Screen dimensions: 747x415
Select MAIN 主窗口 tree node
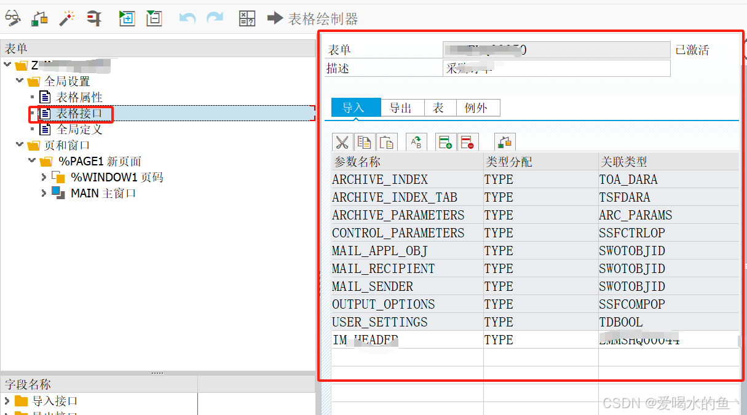point(103,193)
